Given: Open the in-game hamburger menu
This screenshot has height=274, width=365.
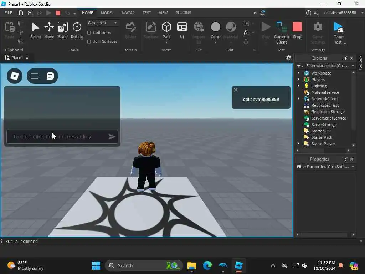Looking at the screenshot, I should point(35,76).
